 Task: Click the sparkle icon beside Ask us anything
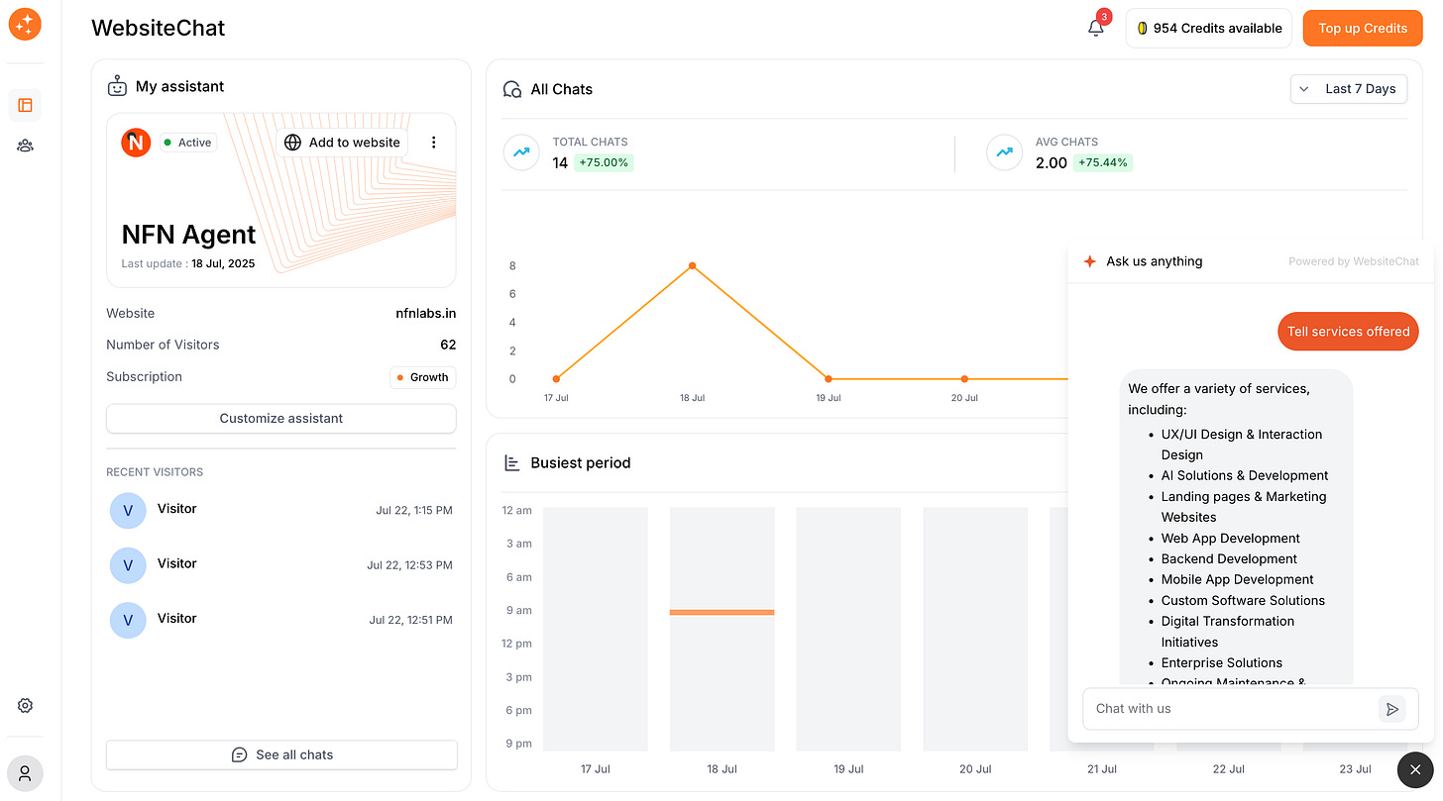coord(1089,261)
